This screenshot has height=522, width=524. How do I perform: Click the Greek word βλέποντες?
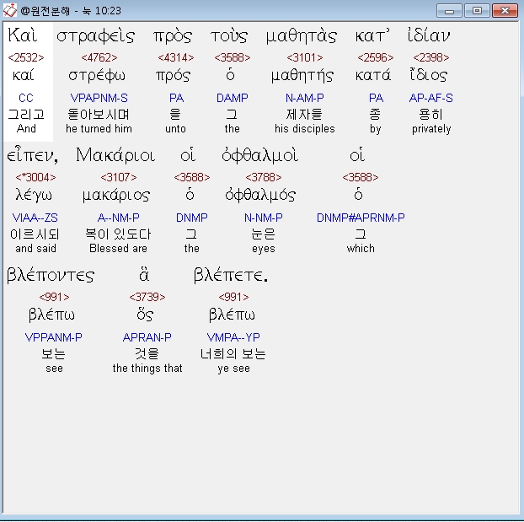point(51,276)
